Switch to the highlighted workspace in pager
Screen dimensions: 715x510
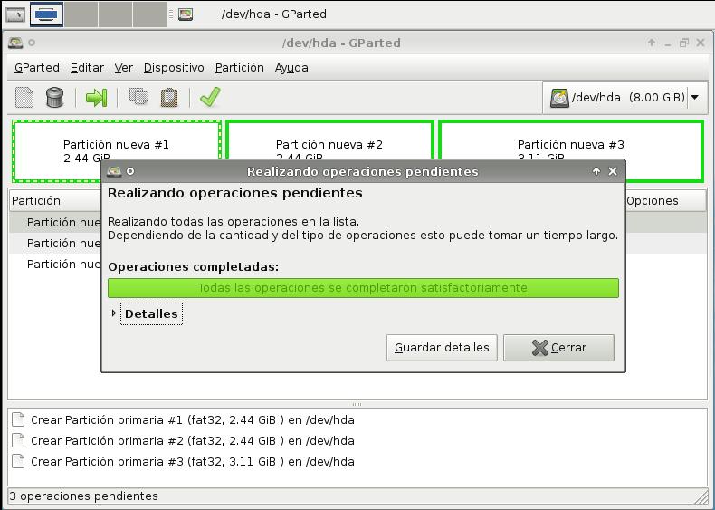coord(46,14)
